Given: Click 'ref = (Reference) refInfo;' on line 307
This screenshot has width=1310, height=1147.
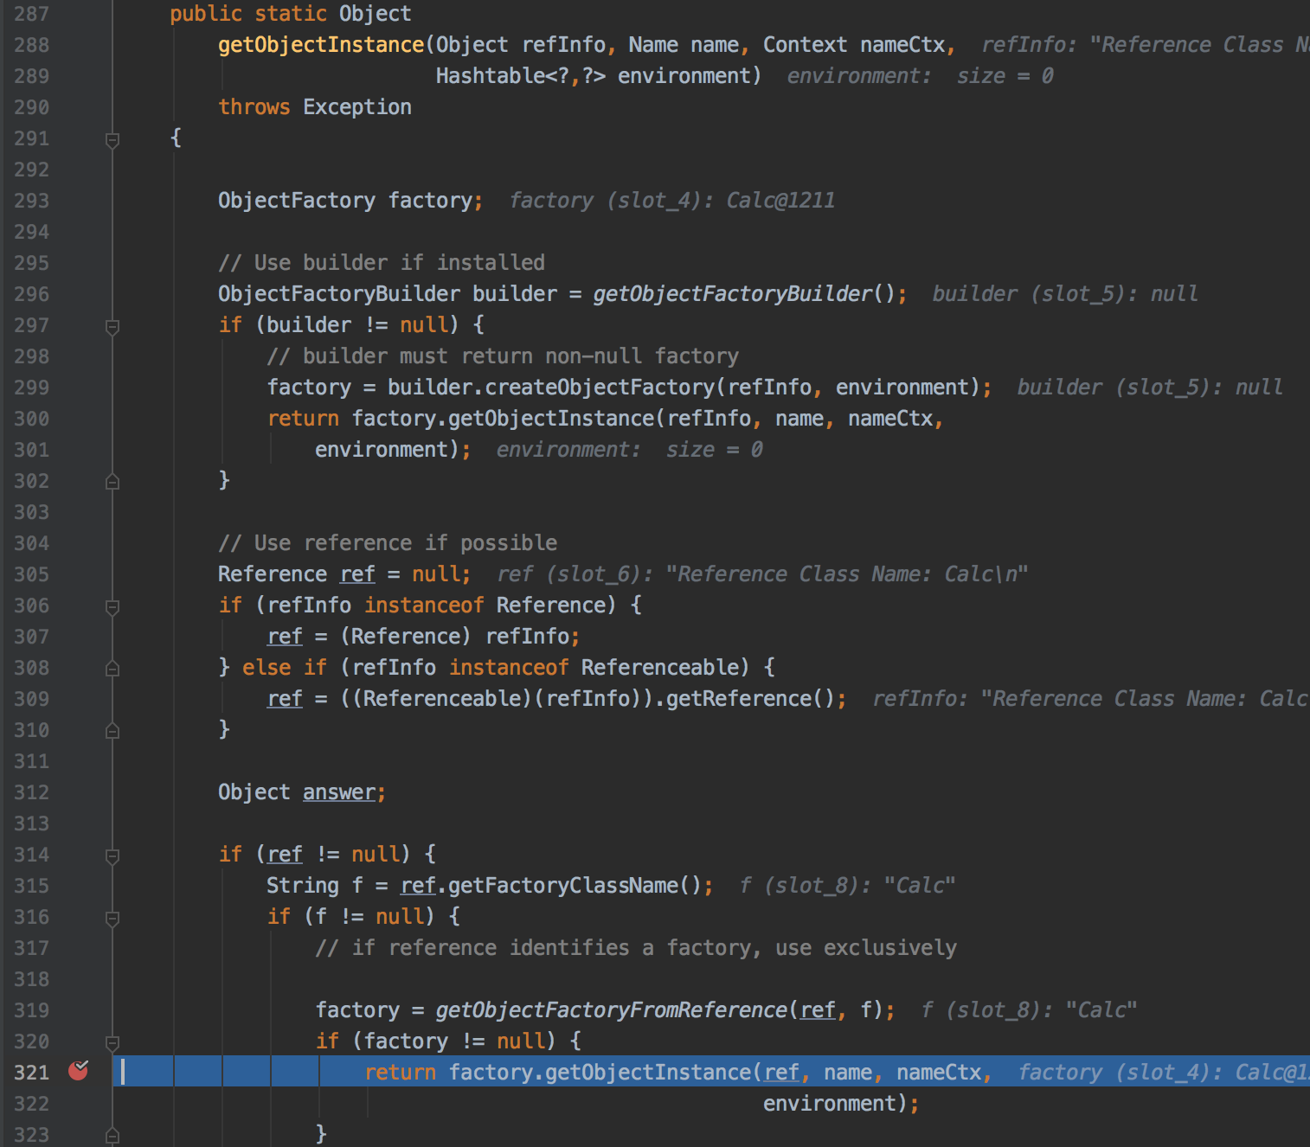Looking at the screenshot, I should tap(423, 637).
